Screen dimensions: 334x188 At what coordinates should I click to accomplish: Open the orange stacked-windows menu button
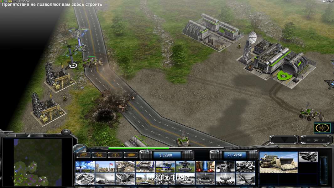point(84,155)
